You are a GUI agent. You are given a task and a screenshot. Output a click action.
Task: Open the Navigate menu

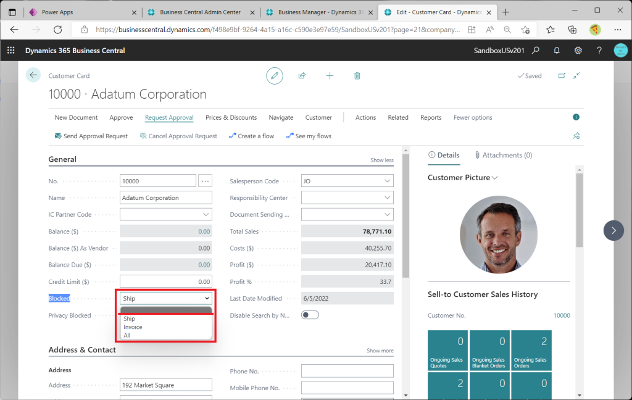(x=281, y=117)
